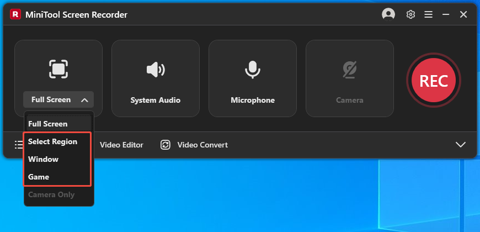Click the System Audio label
Image resolution: width=480 pixels, height=232 pixels.
pyautogui.click(x=156, y=100)
